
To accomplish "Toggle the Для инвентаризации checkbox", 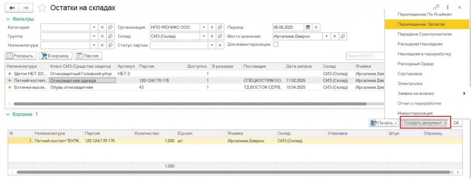I will tap(276, 44).
